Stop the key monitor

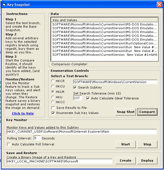(x=147, y=144)
